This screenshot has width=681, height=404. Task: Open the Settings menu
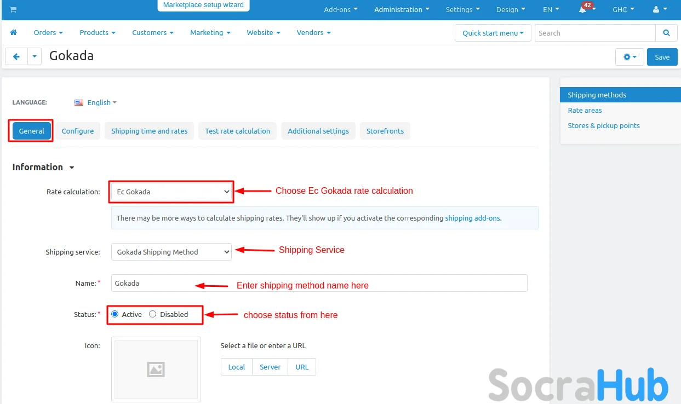click(463, 9)
